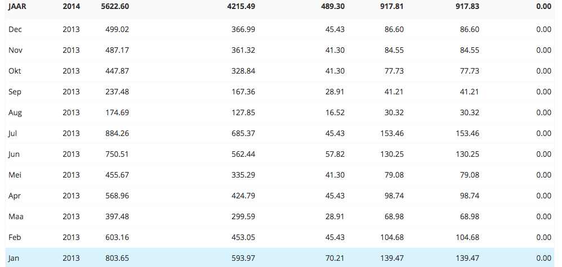Select the Nov 2013 row
This screenshot has width=562, height=267.
(280, 50)
